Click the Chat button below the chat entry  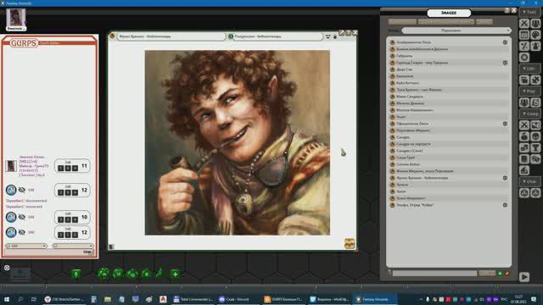pyautogui.click(x=87, y=252)
